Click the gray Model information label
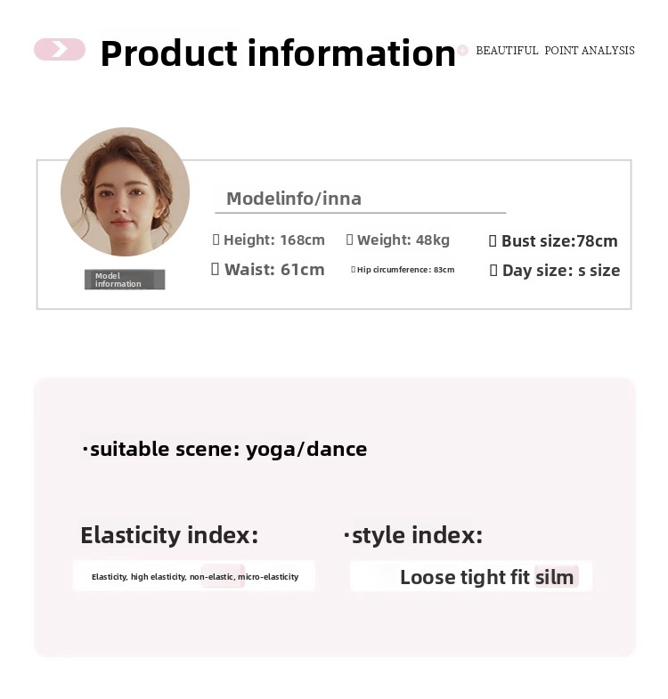 [x=125, y=280]
